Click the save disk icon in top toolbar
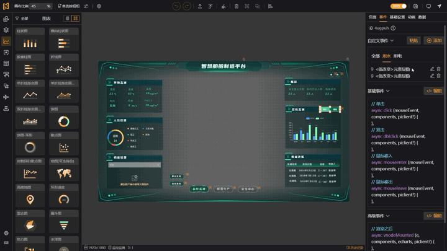This screenshot has width=447, height=251. click(415, 6)
